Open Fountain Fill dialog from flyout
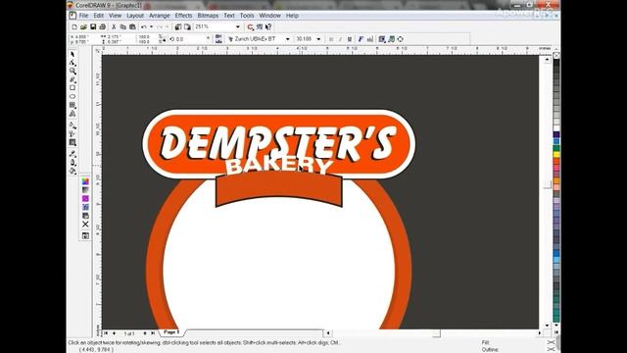Viewport: 627px width, 353px height. [x=85, y=189]
